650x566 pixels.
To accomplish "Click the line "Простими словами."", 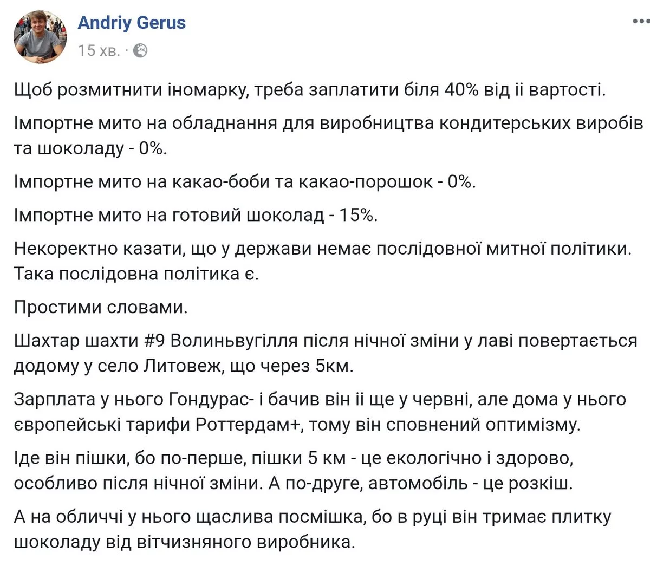I will click(101, 307).
